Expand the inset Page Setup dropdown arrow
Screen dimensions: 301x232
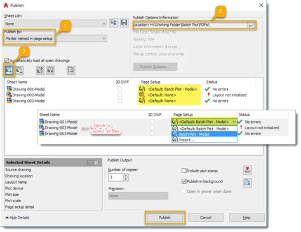pos(234,122)
